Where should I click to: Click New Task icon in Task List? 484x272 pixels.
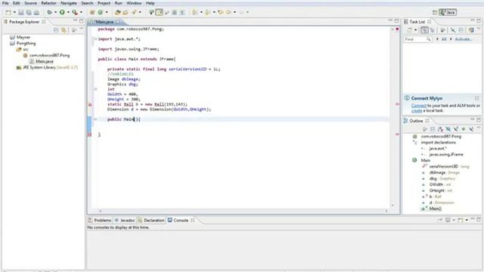(410, 30)
